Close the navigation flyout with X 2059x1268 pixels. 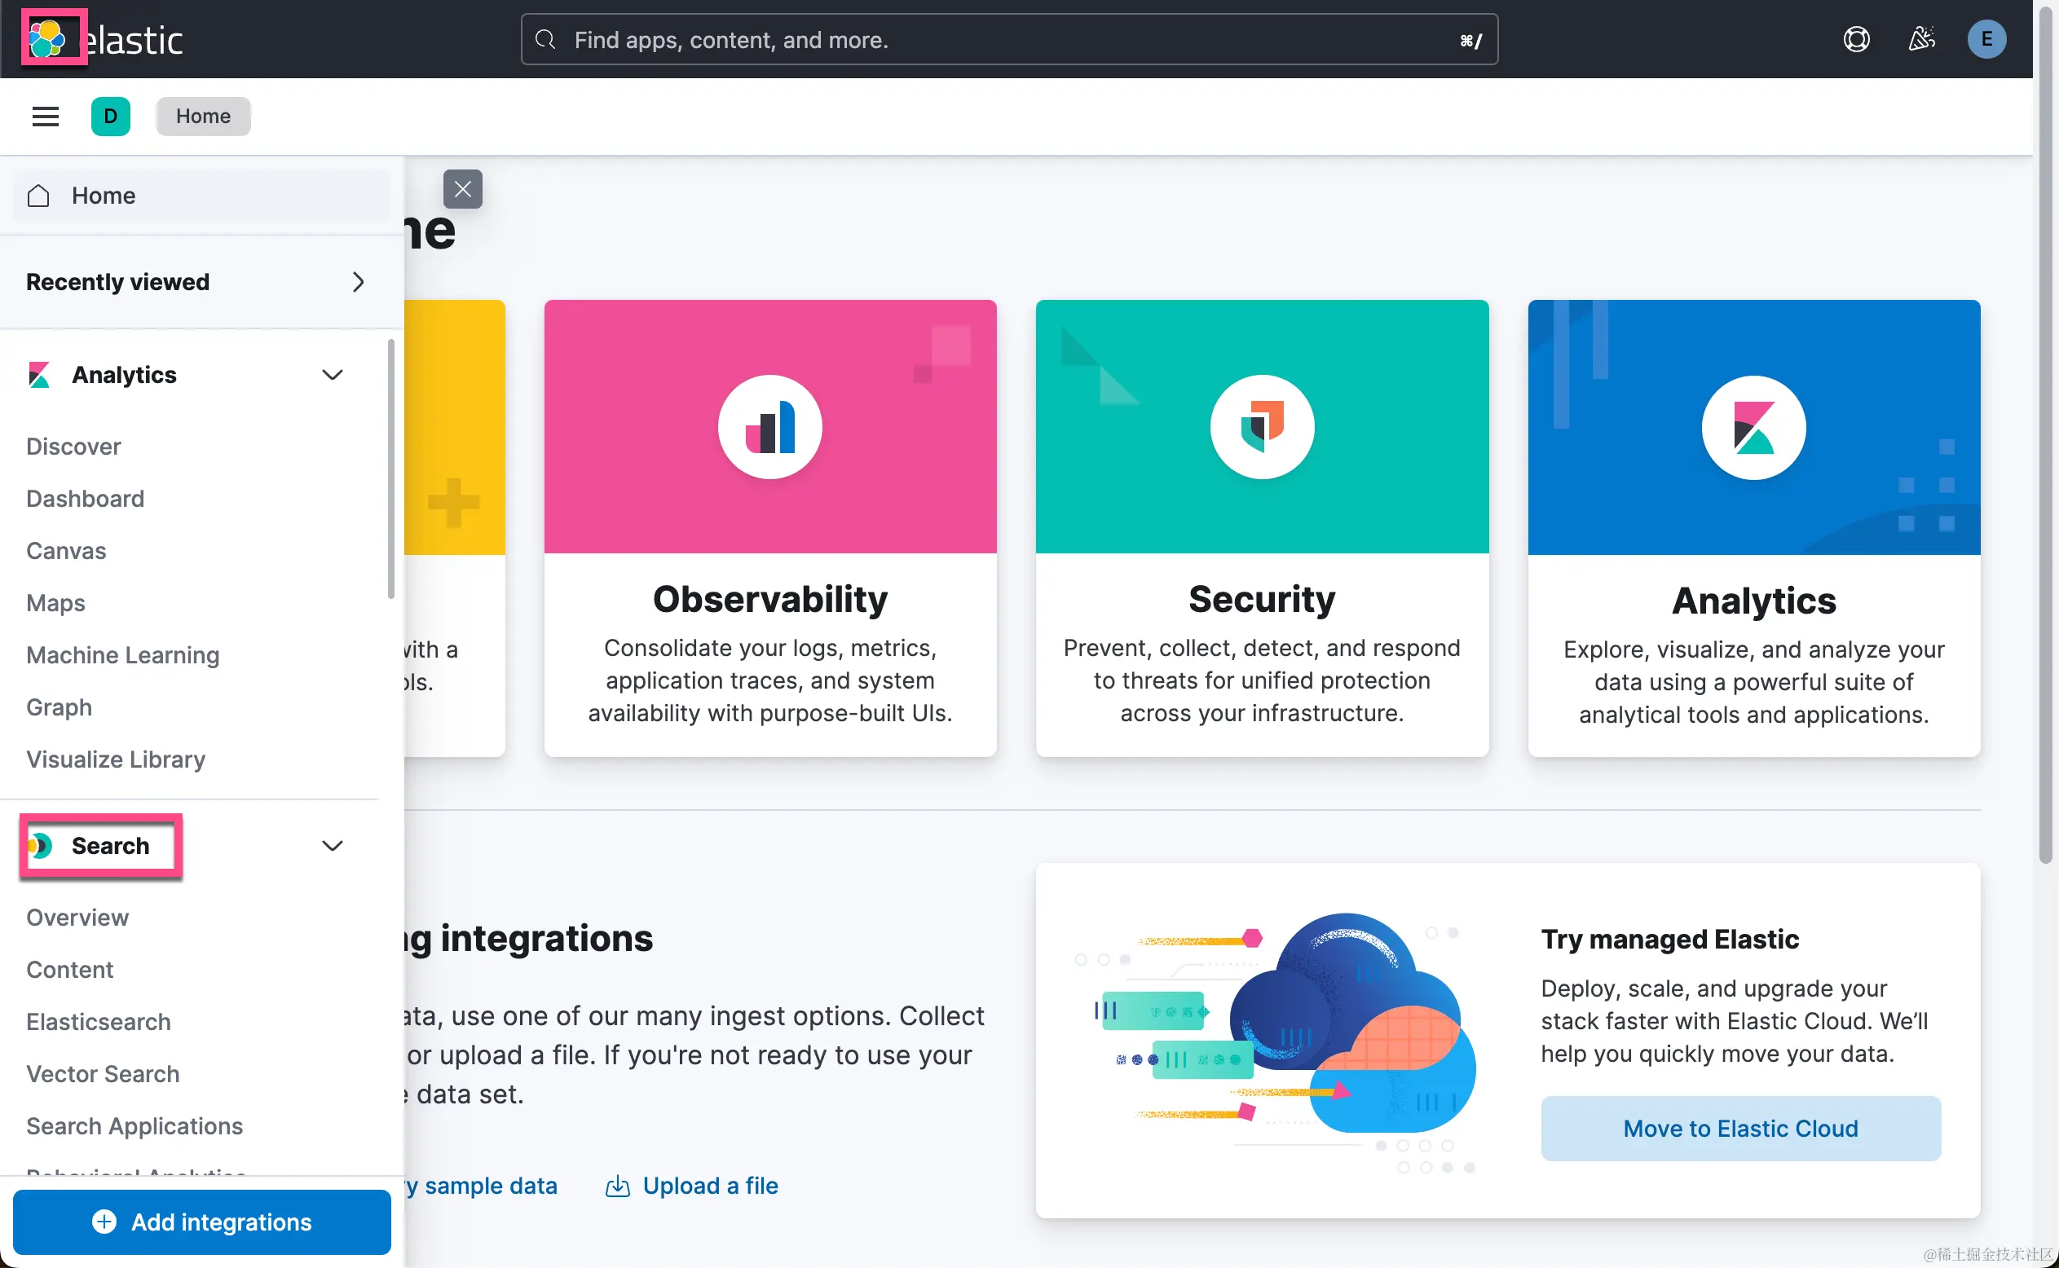click(462, 189)
